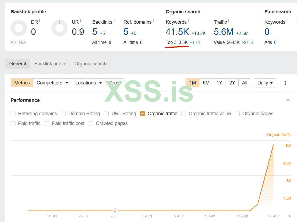
Task: Click the annotation marker on 28 Jul
Action: (115, 211)
